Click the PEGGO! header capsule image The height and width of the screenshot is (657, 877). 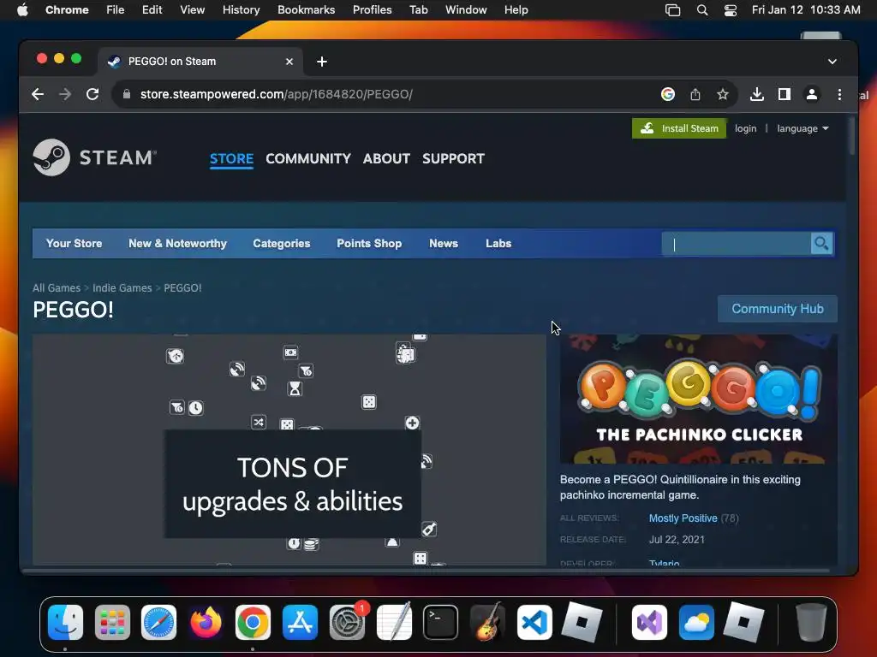[x=699, y=399]
